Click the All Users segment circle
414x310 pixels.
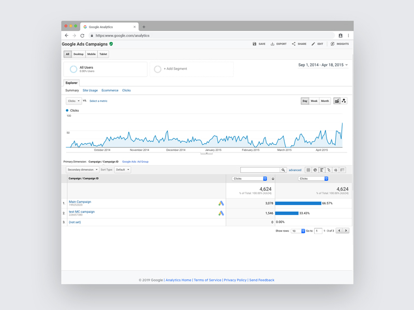coord(73,69)
